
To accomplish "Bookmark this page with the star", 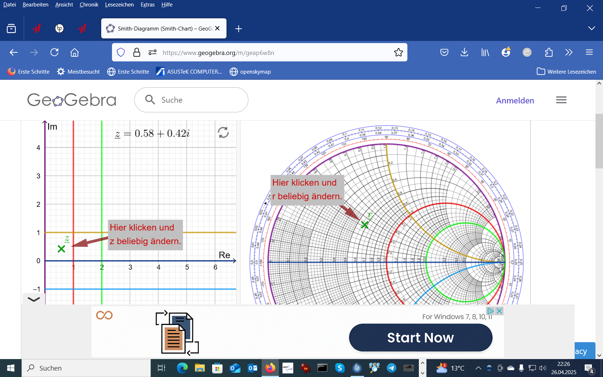I will (x=398, y=52).
